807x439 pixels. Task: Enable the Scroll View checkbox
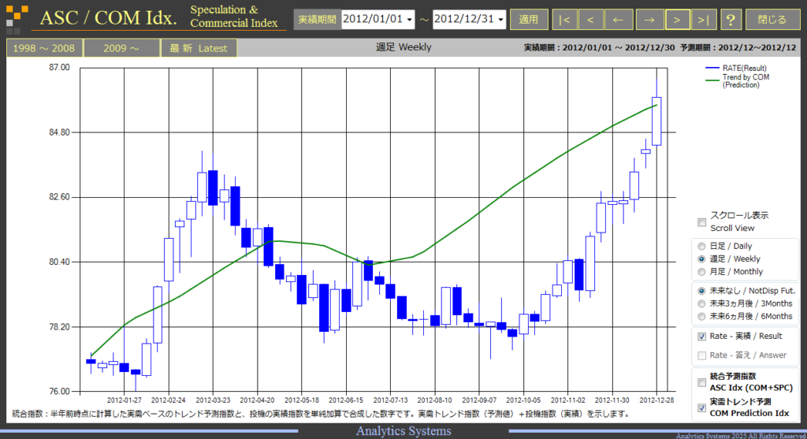pos(701,222)
